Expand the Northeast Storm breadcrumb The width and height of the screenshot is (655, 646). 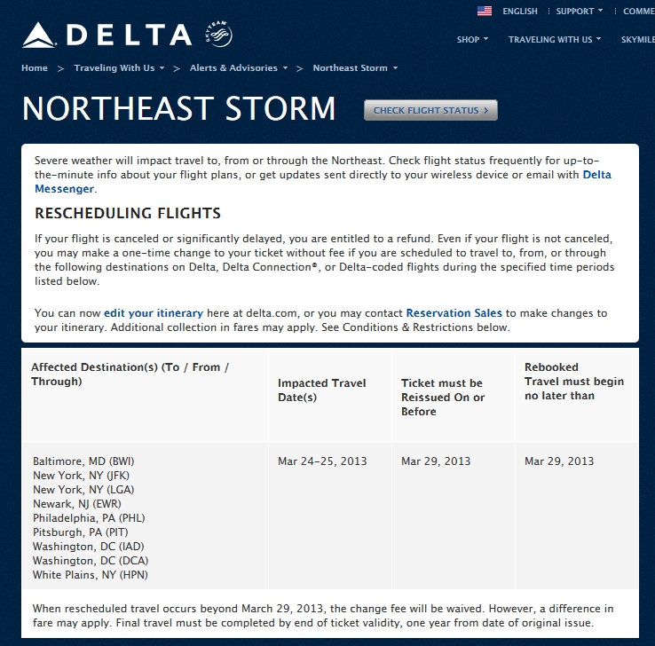click(355, 68)
